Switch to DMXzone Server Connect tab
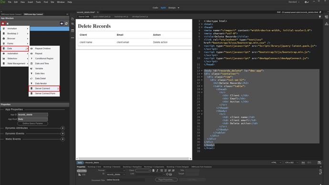The height and width of the screenshot is (185, 329). click(11, 14)
